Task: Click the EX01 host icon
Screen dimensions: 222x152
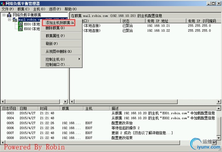Action: [21, 24]
